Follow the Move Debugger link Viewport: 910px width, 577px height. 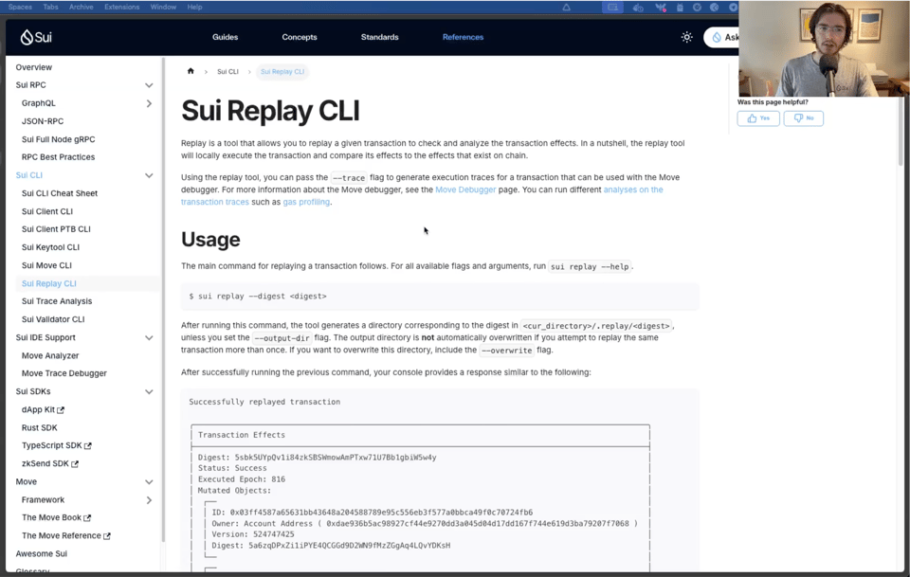[x=464, y=189]
